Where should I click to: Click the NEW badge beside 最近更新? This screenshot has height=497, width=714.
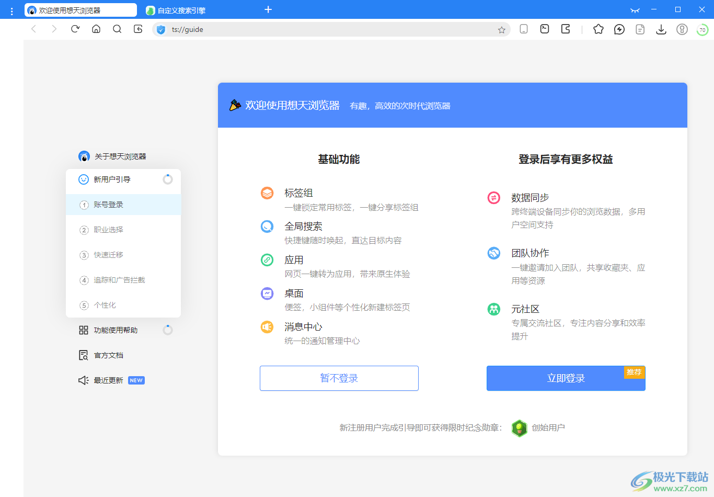(136, 380)
